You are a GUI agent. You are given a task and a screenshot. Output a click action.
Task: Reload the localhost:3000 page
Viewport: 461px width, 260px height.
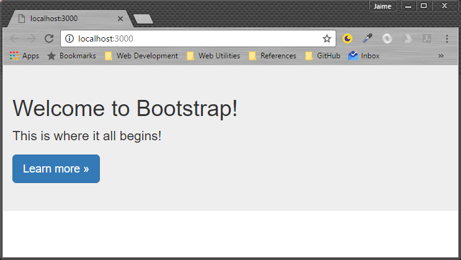pyautogui.click(x=49, y=38)
